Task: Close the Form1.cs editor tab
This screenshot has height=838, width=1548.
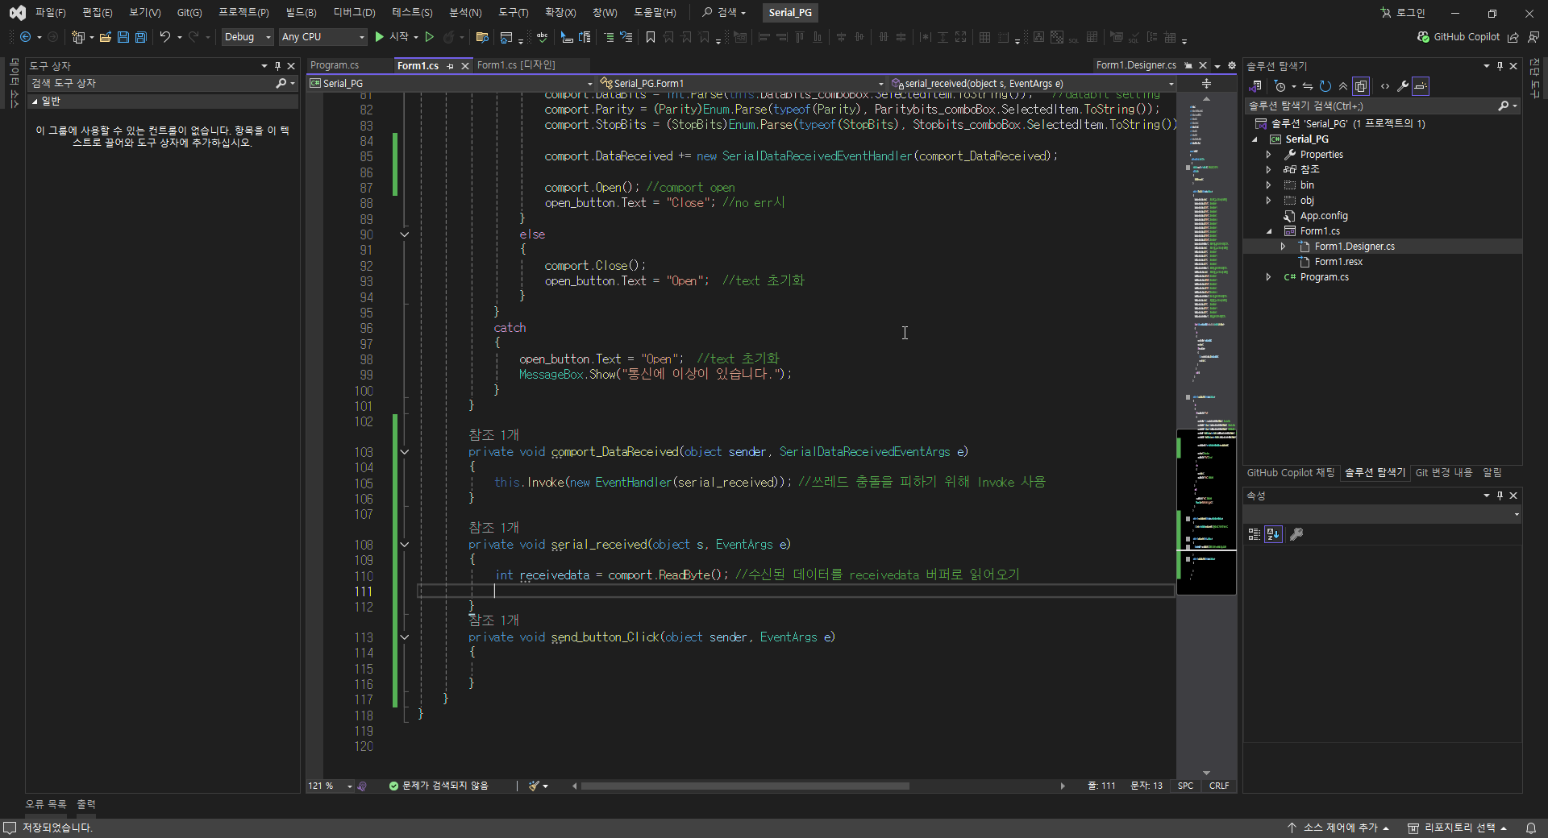Action: pyautogui.click(x=464, y=66)
